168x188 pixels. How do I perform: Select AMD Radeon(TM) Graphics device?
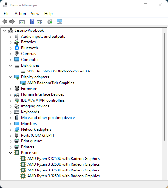(x=51, y=83)
